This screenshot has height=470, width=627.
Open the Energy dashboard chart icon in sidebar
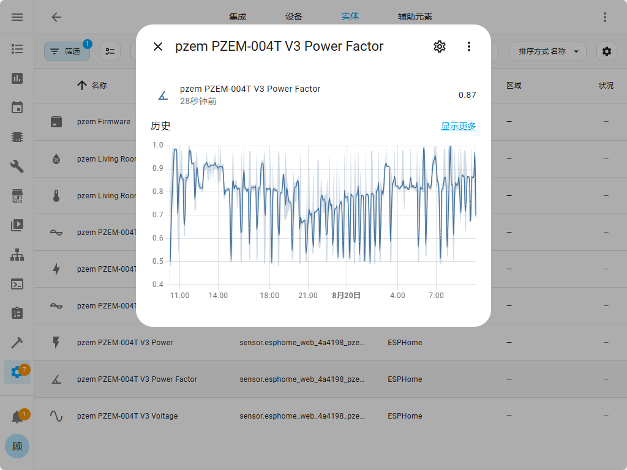point(17,78)
